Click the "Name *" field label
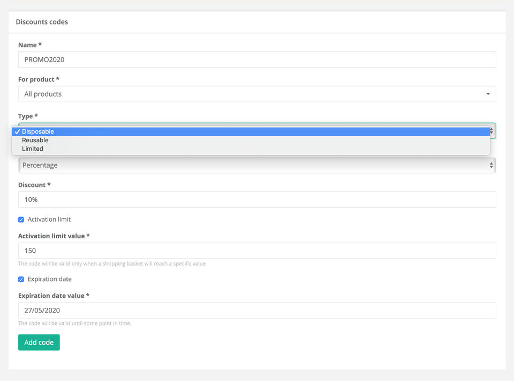 (30, 45)
